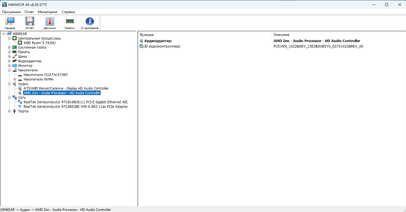The height and width of the screenshot is (212, 406).
Task: Collapse the Аудио branch
Action: 9,84
